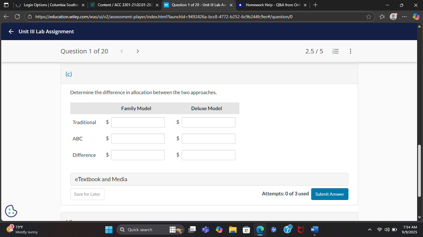Click the page vertical scrollbar
The image size is (423, 237).
pyautogui.click(x=420, y=170)
